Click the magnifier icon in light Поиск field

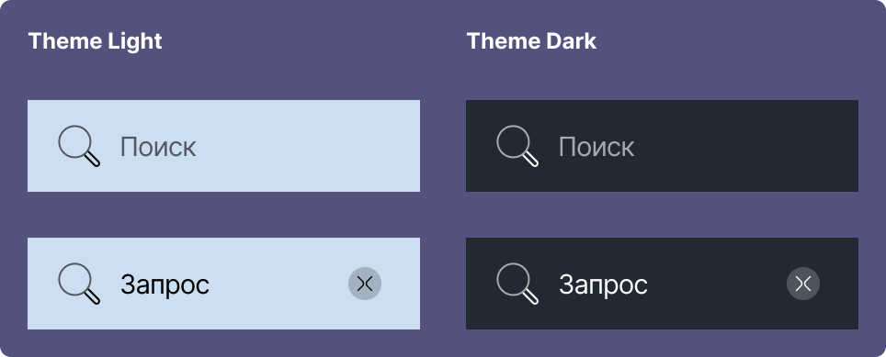pos(79,146)
